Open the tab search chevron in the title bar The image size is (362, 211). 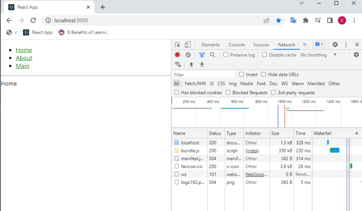pyautogui.click(x=302, y=3)
